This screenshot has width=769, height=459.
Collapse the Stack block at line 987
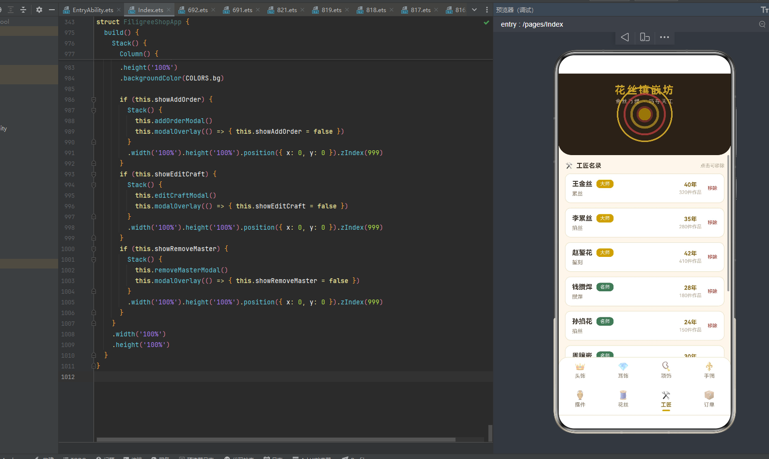tap(94, 110)
